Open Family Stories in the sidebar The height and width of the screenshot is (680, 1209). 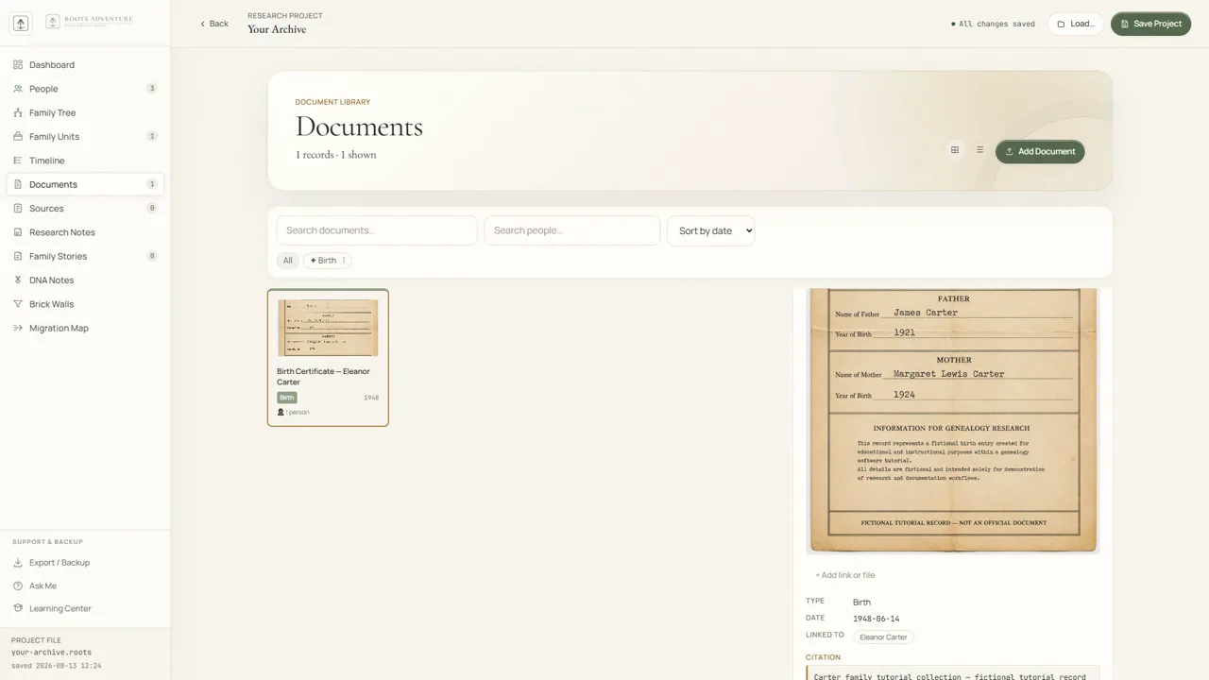click(85, 256)
